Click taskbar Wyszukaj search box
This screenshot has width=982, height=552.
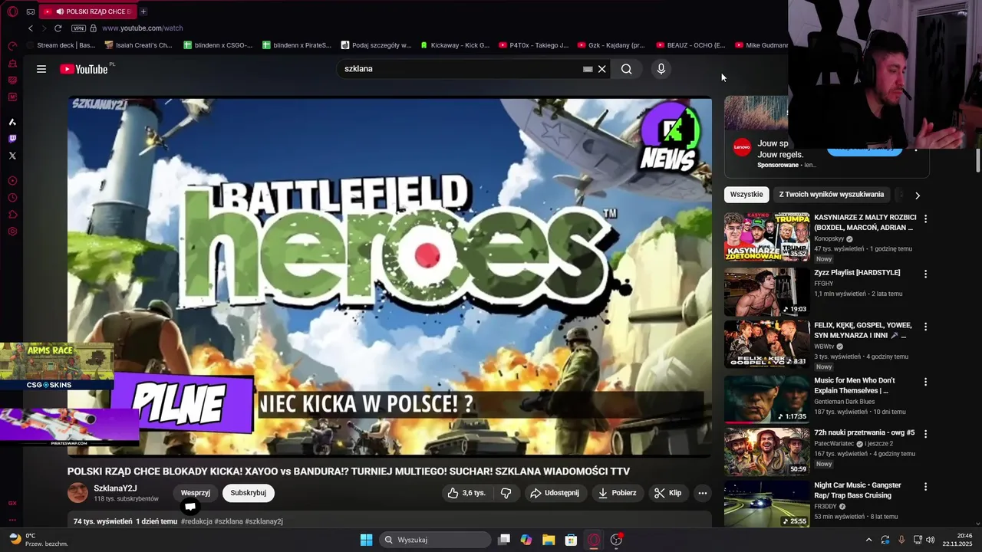[x=436, y=540]
